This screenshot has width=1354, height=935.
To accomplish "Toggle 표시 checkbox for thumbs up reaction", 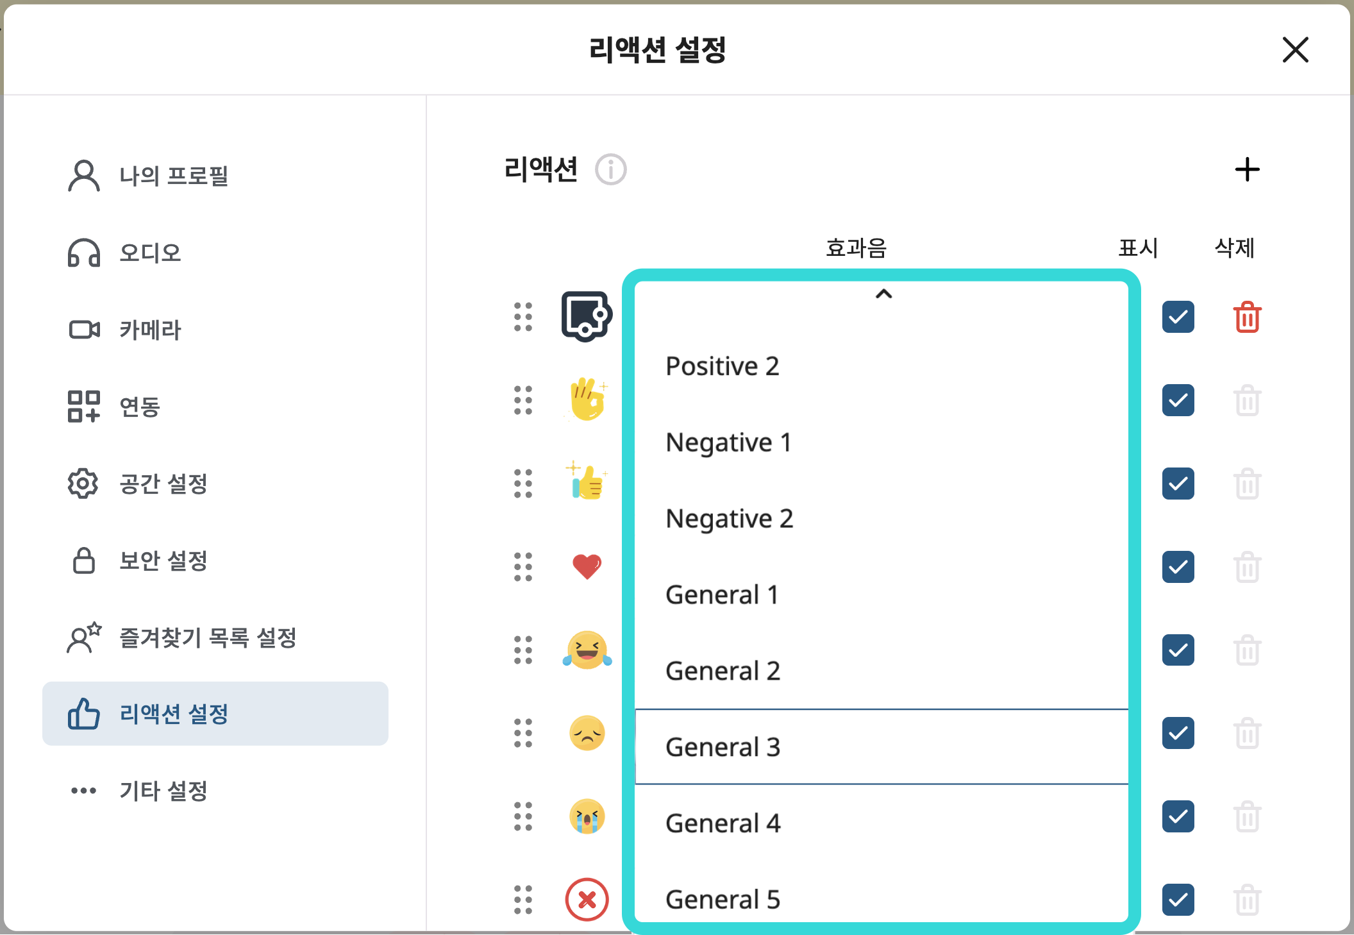I will click(x=1178, y=484).
